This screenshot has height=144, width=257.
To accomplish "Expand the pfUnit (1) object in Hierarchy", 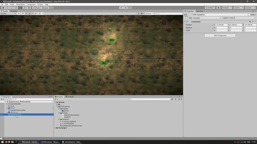I will pos(7,112).
